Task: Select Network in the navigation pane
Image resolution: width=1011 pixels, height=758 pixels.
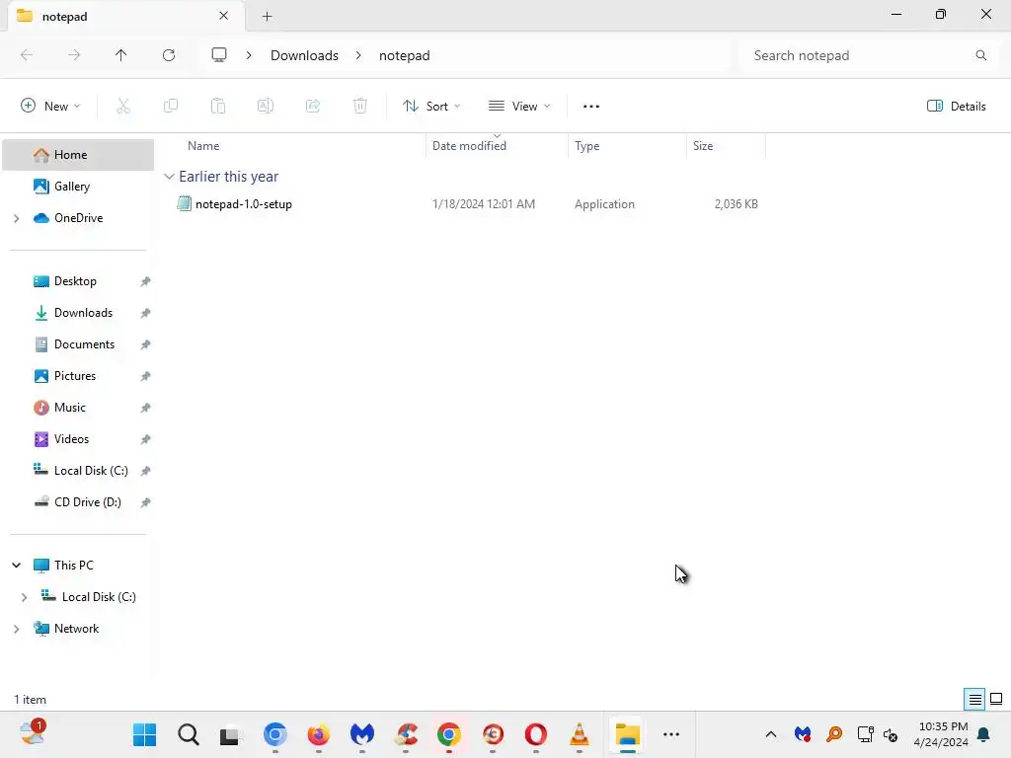Action: (78, 629)
